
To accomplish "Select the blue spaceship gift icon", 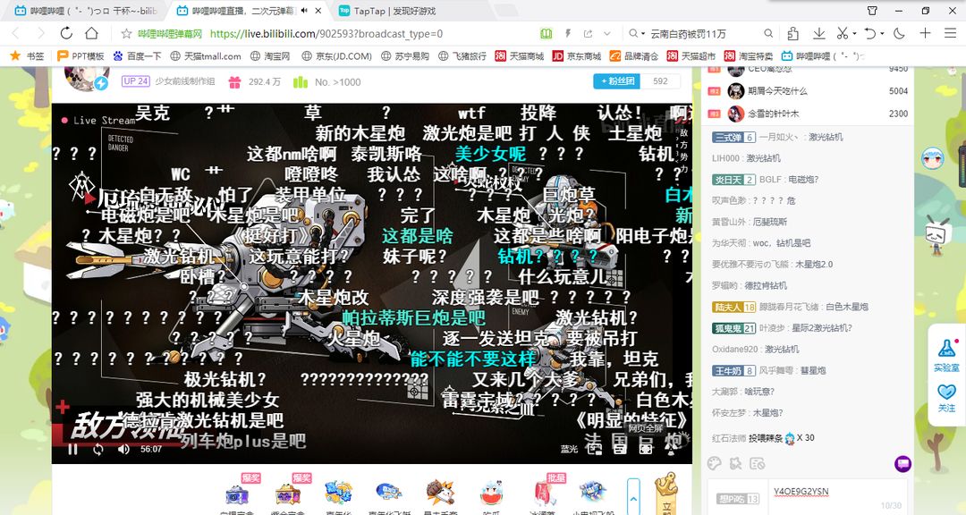I will (593, 493).
